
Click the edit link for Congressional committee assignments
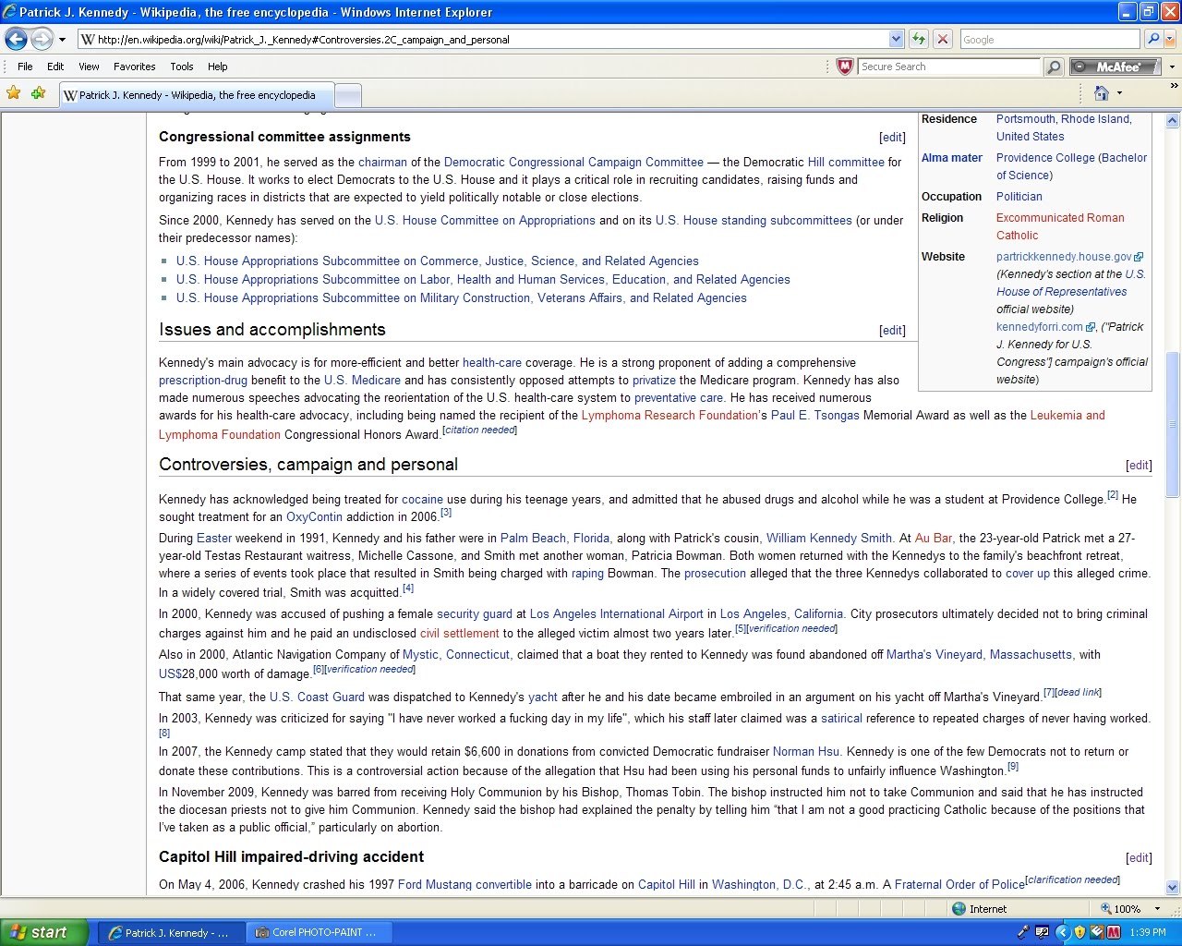892,138
